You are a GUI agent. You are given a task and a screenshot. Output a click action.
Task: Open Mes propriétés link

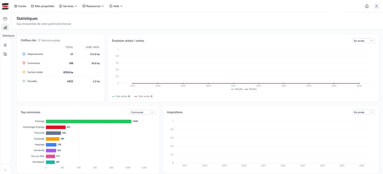point(43,6)
